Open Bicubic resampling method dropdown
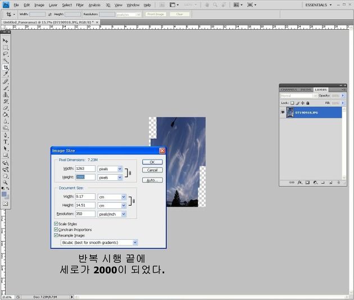 [135, 243]
